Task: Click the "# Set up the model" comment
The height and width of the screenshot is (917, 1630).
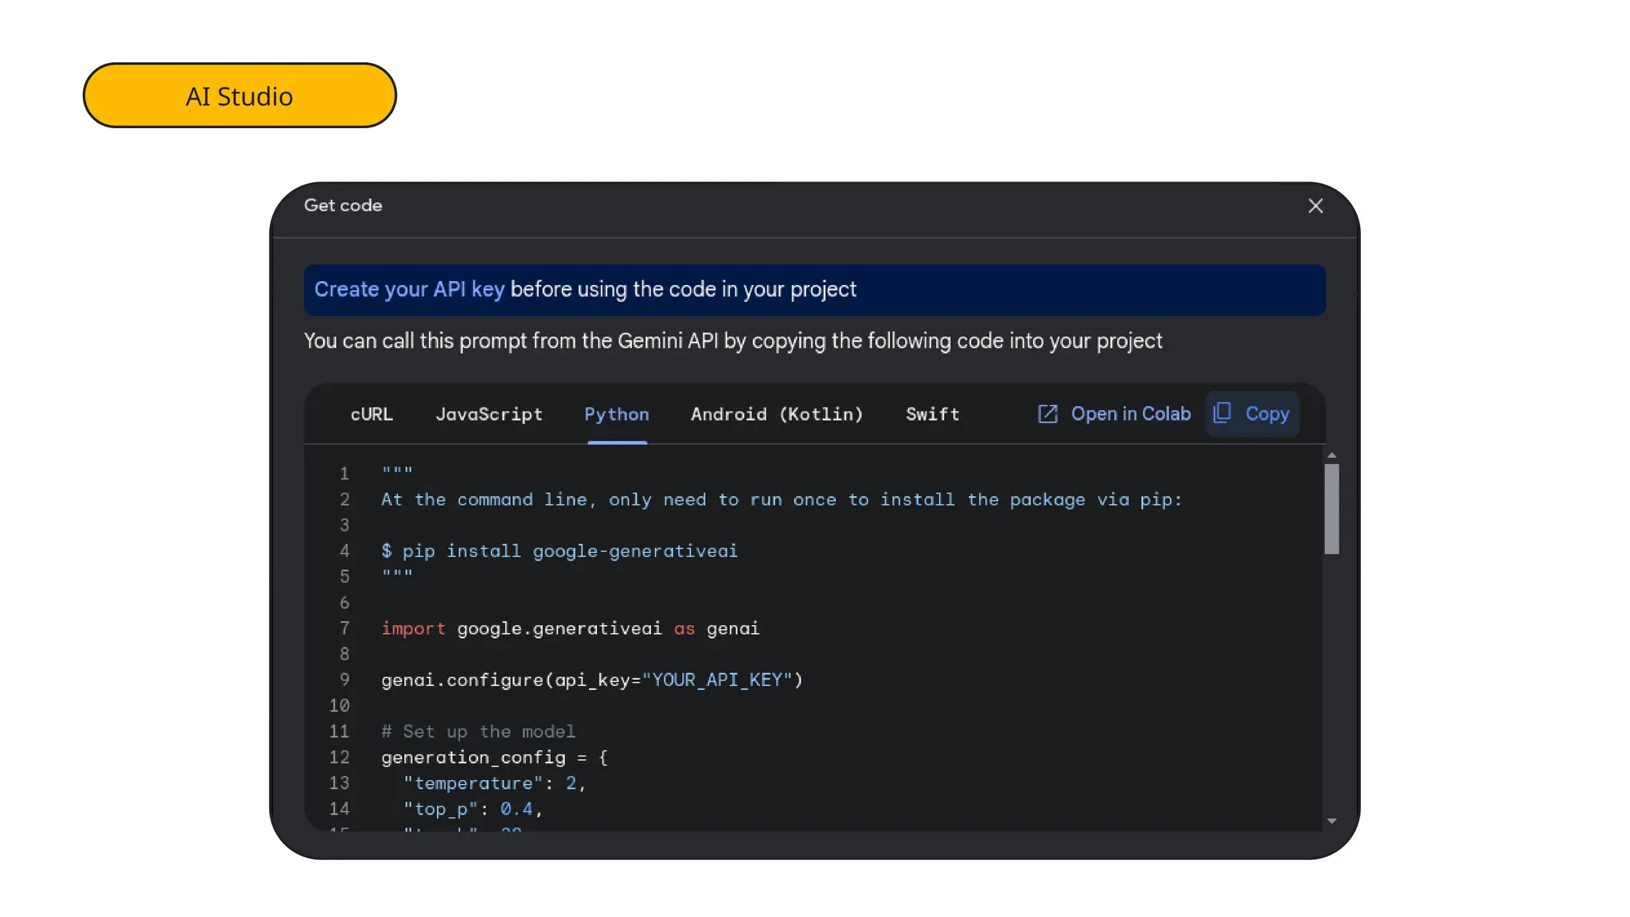Action: 478,732
